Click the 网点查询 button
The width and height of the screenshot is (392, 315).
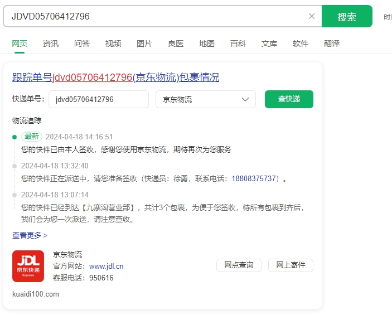coord(239,265)
